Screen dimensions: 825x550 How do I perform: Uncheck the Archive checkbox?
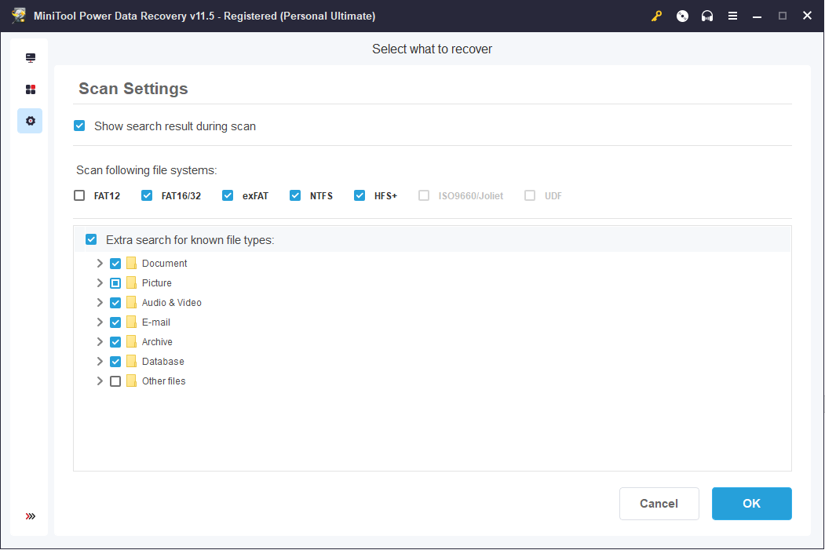(x=115, y=342)
